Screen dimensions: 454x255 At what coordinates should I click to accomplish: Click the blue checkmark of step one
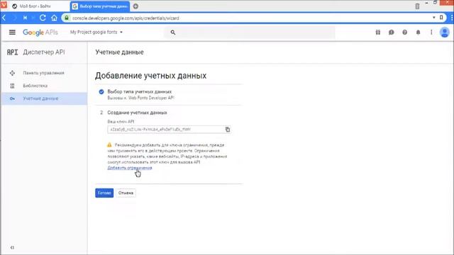[101, 92]
